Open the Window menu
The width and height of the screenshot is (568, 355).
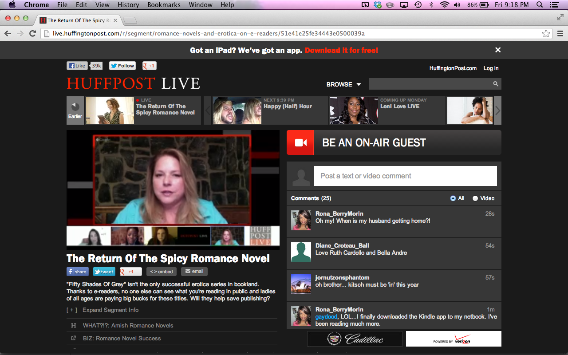click(201, 5)
